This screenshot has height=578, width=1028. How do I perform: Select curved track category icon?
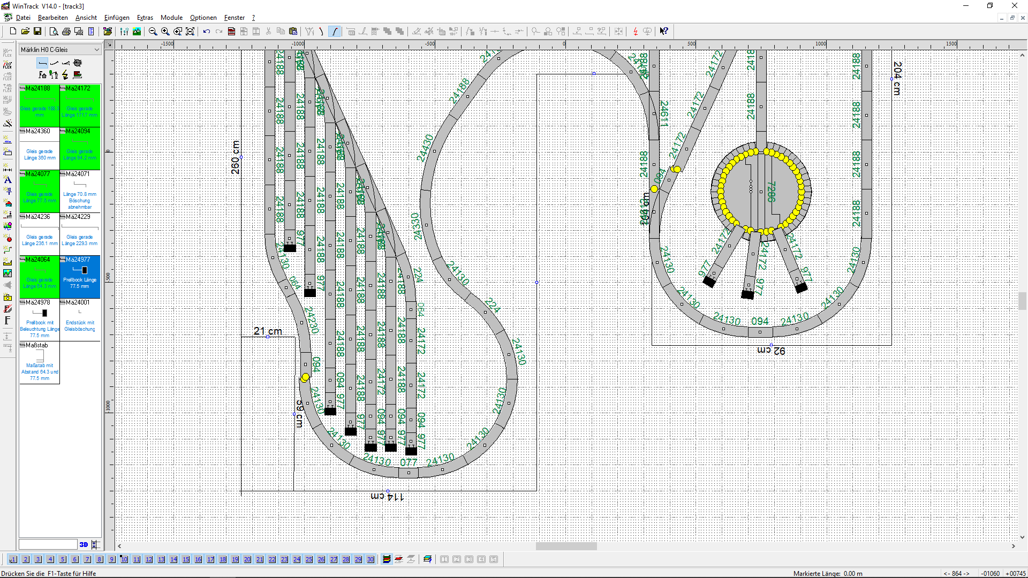[54, 63]
